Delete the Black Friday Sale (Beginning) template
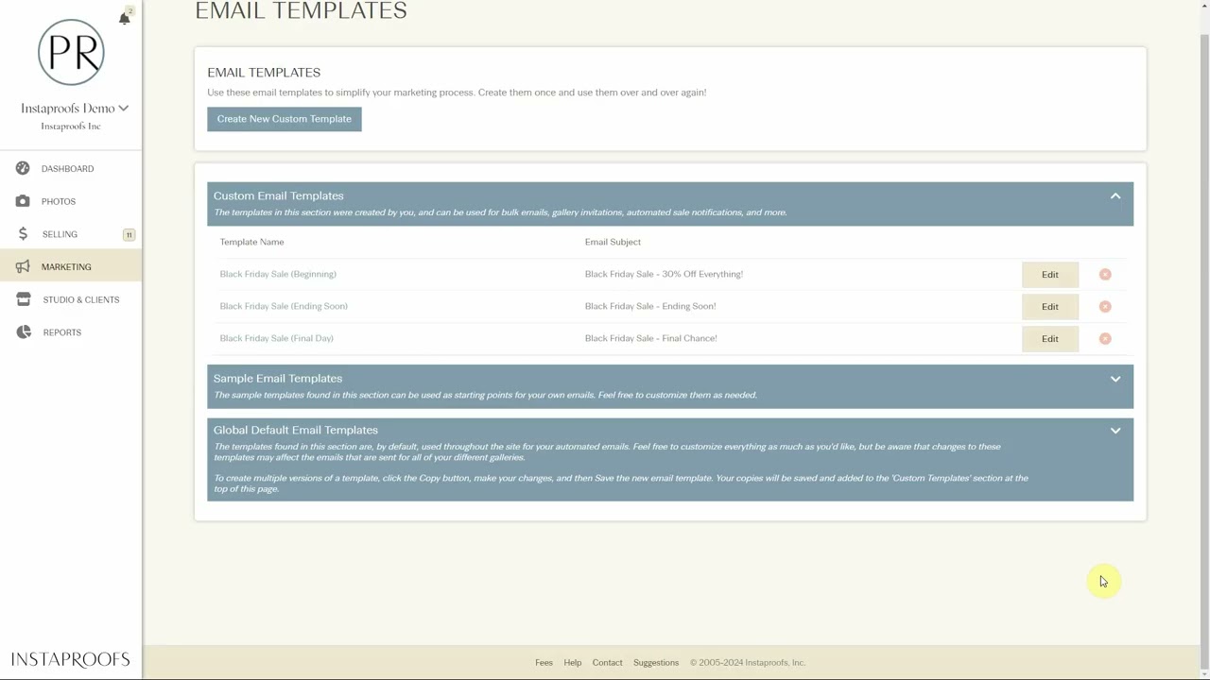Image resolution: width=1210 pixels, height=680 pixels. coord(1105,274)
